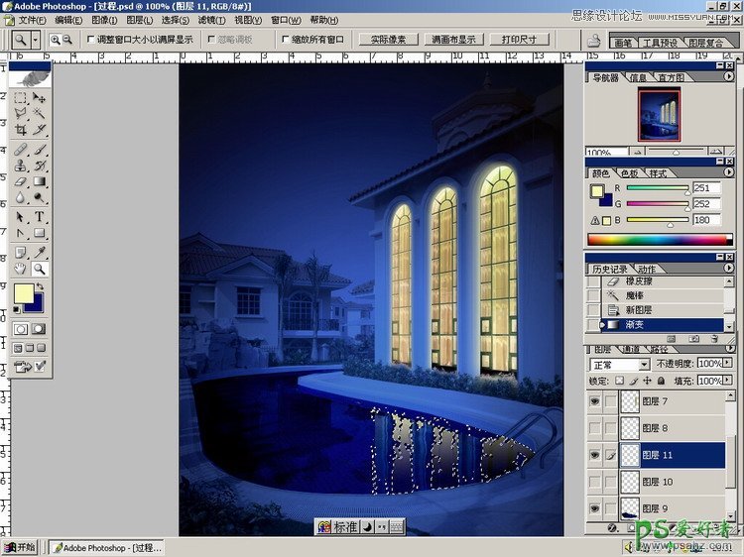744x557 pixels.
Task: Enable 调整窗口大小以满屏显示 checkbox
Action: tap(92, 40)
